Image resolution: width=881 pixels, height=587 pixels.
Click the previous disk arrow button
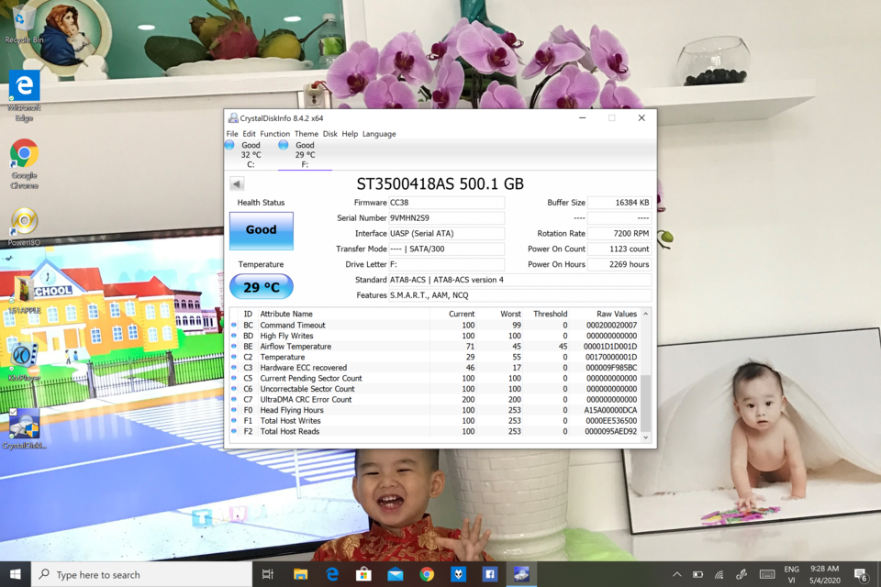[237, 183]
